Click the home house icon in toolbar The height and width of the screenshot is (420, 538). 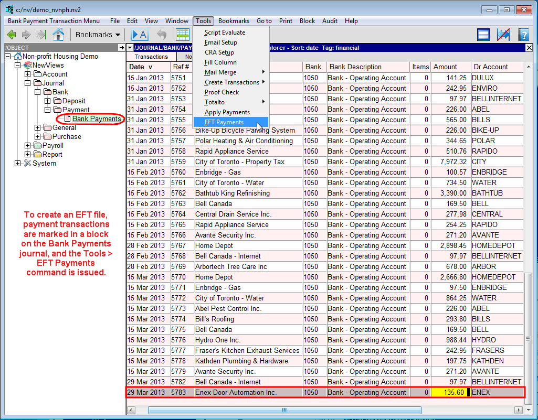click(58, 35)
